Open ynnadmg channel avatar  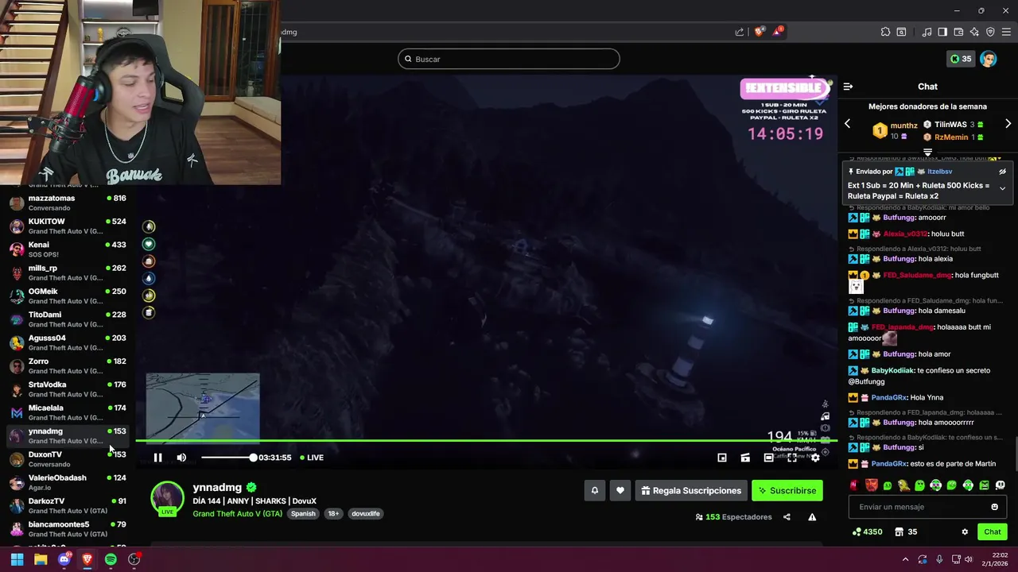[x=167, y=498]
